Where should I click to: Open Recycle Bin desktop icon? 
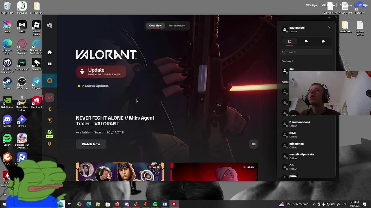point(7,8)
